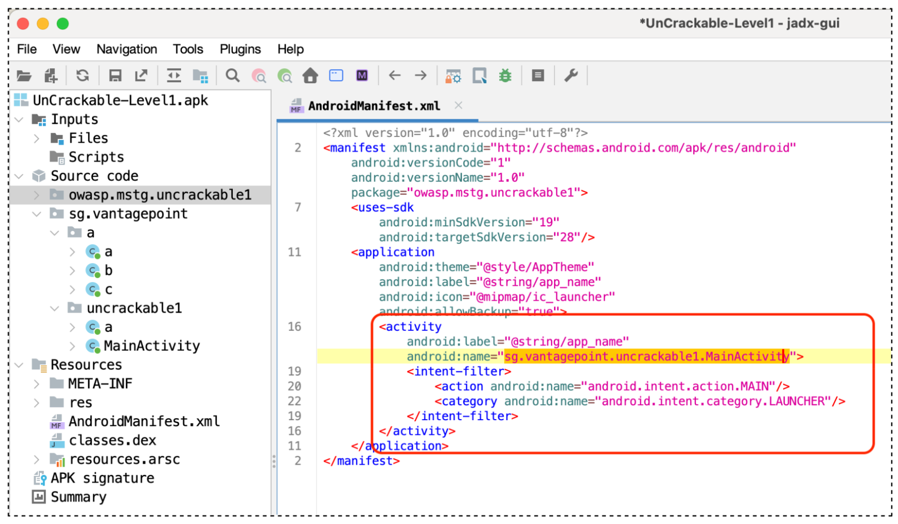Image resolution: width=898 pixels, height=524 pixels.
Task: Collapse the Inputs tree node
Action: click(x=19, y=120)
